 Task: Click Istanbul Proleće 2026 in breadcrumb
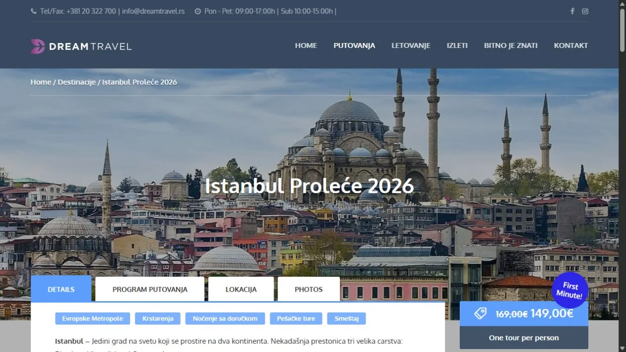(x=140, y=82)
